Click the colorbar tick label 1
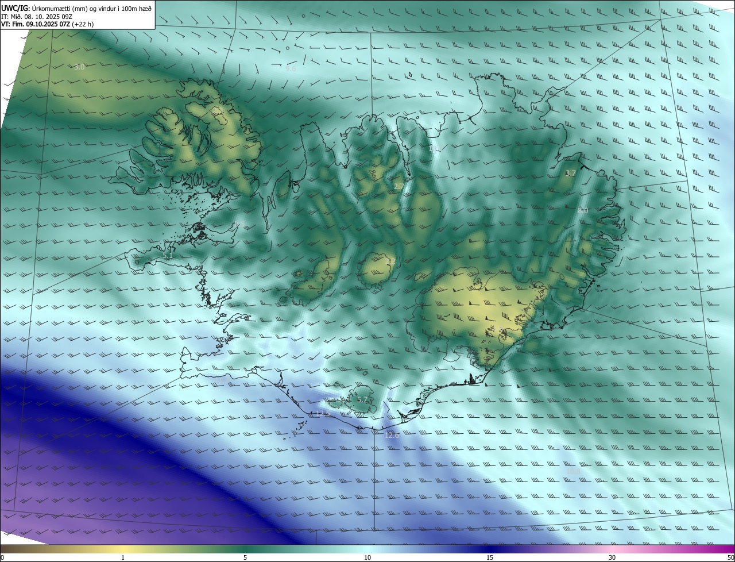 click(123, 557)
